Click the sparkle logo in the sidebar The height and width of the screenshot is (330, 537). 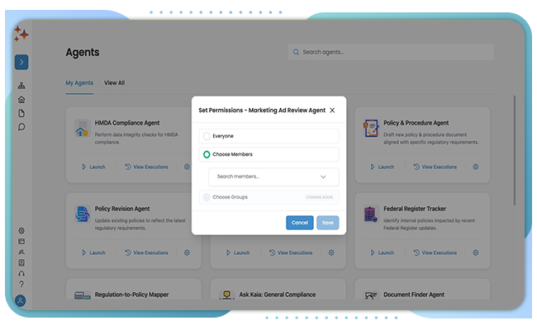[21, 34]
